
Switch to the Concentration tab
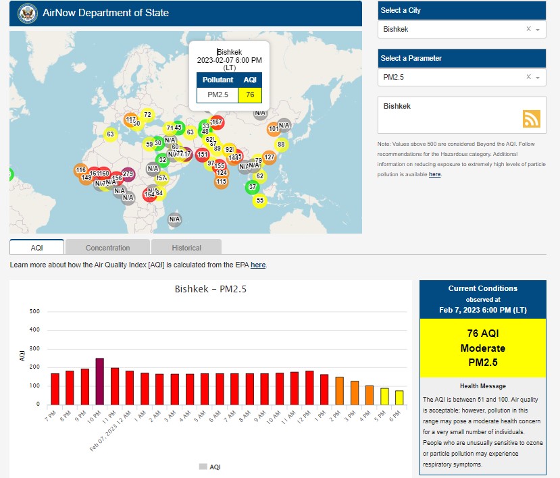click(107, 248)
